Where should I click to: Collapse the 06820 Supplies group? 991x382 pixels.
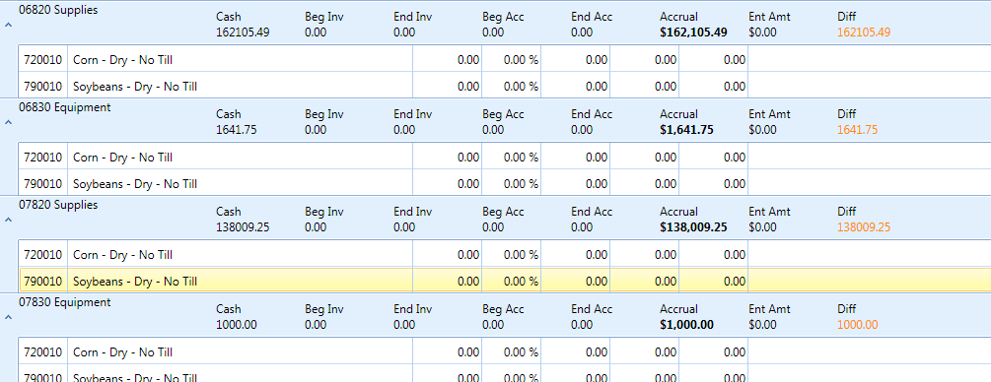pos(8,25)
